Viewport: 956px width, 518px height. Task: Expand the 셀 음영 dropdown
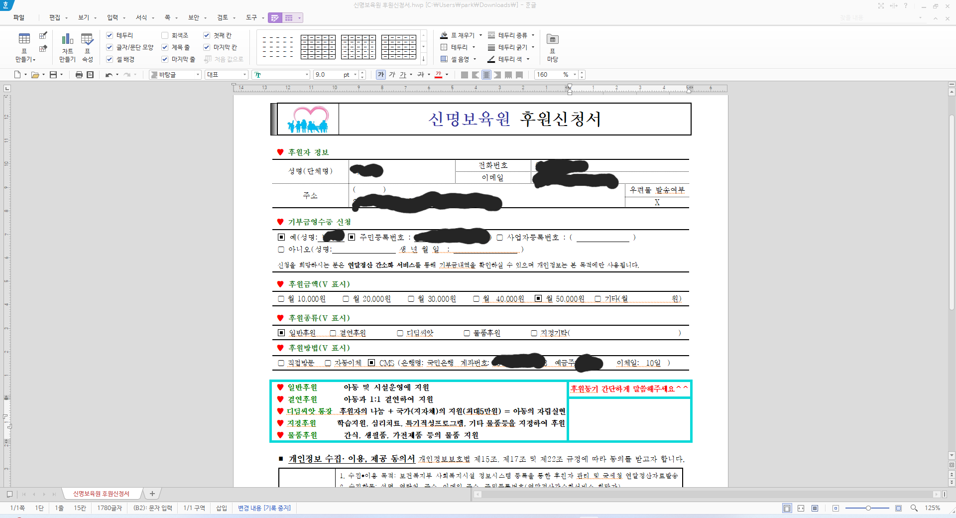pos(475,59)
